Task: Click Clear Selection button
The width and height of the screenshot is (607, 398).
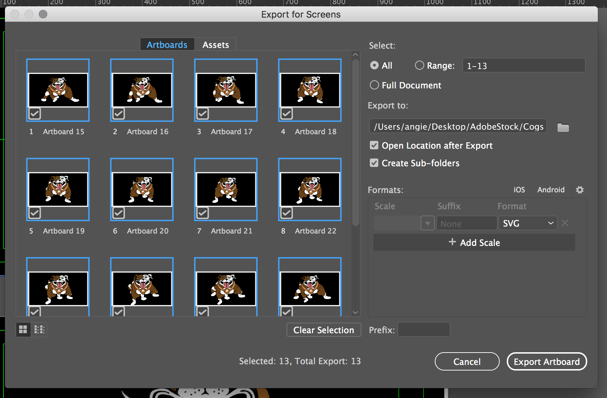Action: (x=324, y=330)
